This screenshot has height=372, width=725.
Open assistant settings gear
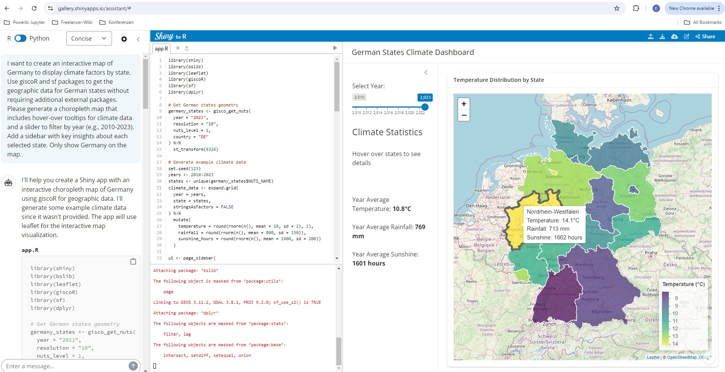(x=124, y=39)
